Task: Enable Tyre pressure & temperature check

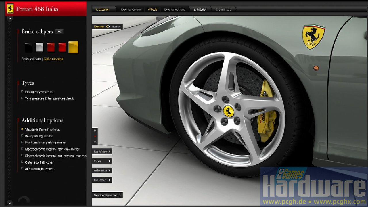Action: tap(22, 98)
